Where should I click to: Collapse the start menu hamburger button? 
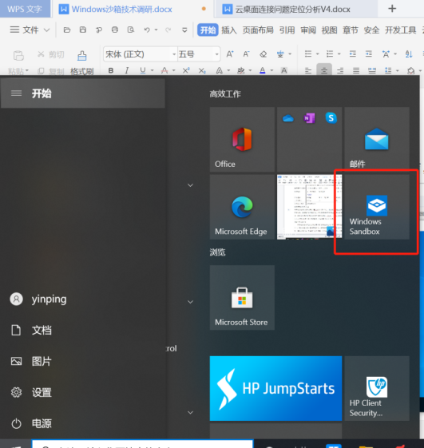tap(16, 93)
